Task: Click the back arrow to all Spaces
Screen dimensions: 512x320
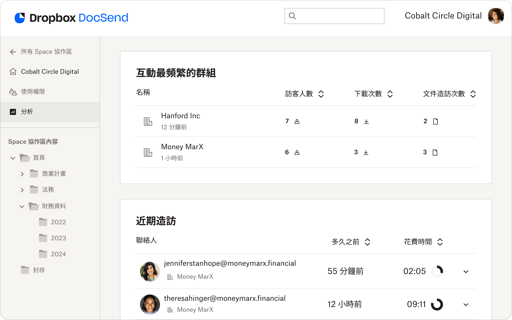Action: click(x=13, y=52)
